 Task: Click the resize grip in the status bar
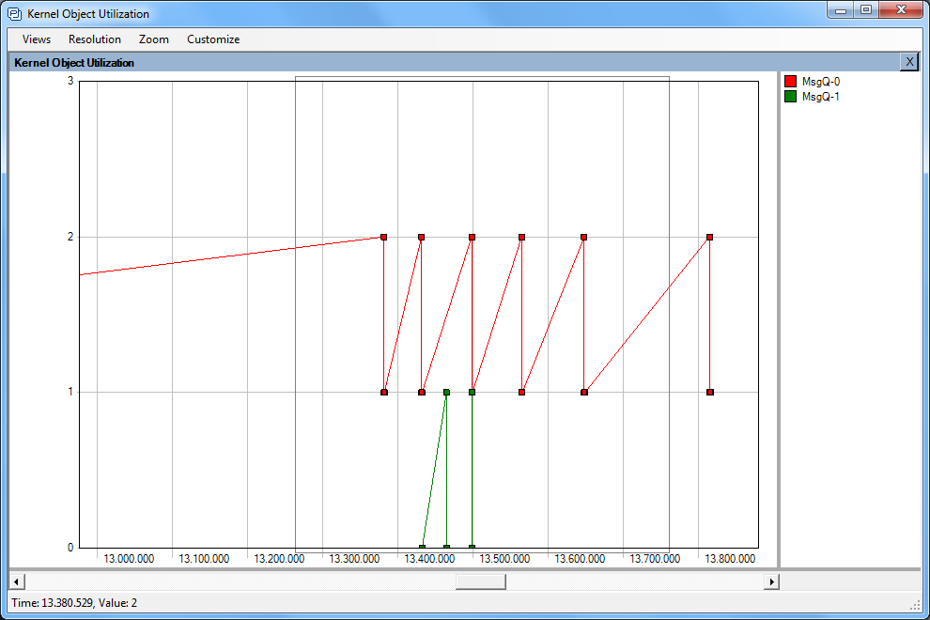pos(916,604)
